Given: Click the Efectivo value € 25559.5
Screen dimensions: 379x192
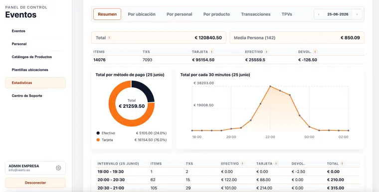Looking at the screenshot, I should [255, 60].
